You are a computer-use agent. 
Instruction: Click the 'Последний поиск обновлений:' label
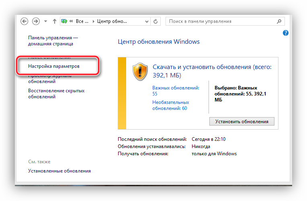pos(152,139)
